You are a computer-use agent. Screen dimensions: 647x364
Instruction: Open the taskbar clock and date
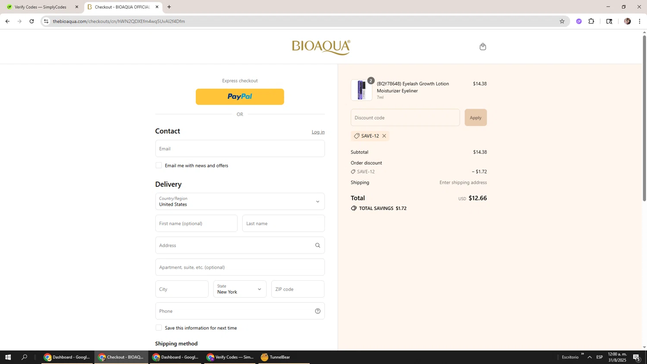[617, 357]
